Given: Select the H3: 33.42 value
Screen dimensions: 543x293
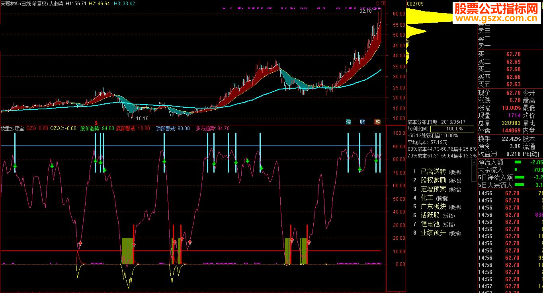Looking at the screenshot, I should 124,3.
